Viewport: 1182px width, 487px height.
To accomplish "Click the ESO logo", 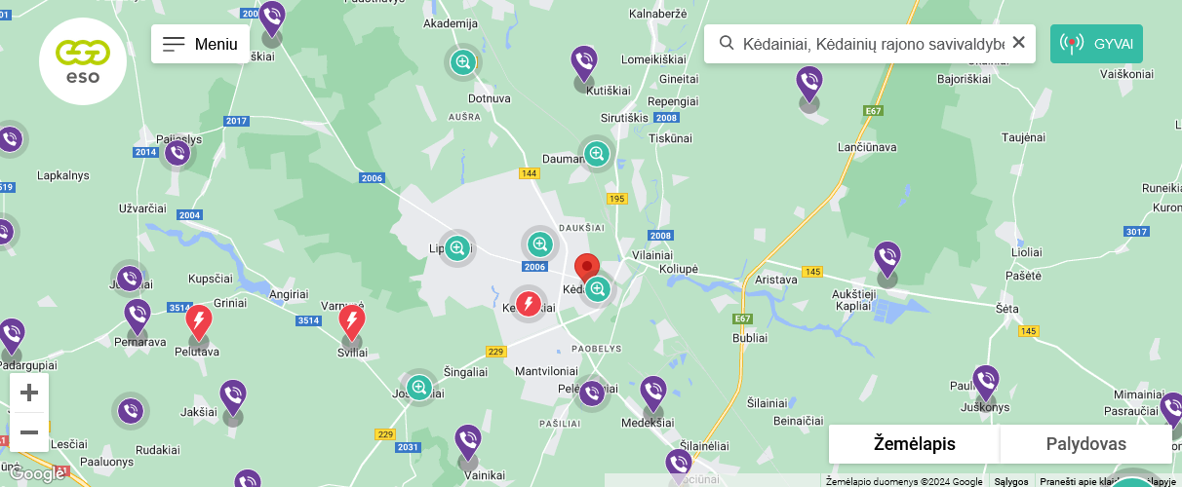I will (x=83, y=61).
